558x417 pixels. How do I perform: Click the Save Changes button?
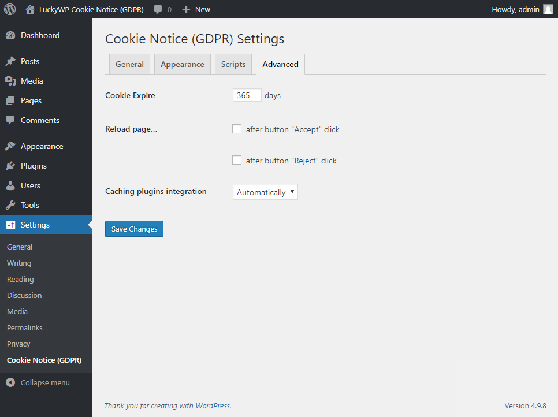(134, 229)
